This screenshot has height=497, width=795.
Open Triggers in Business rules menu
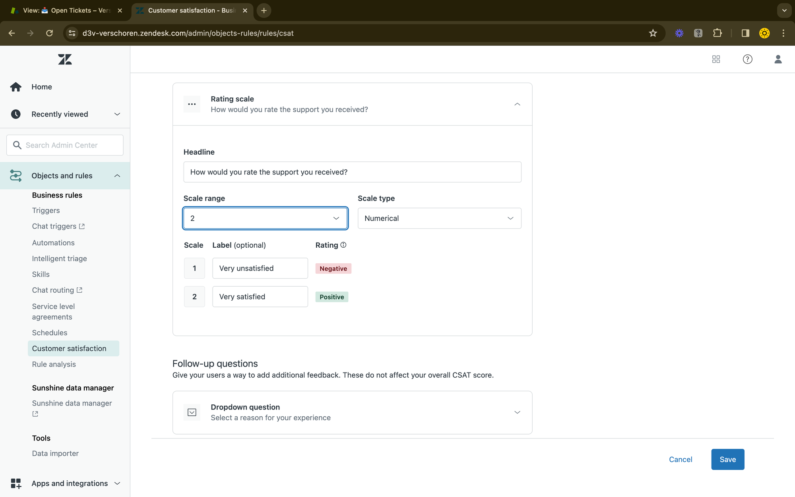click(46, 210)
